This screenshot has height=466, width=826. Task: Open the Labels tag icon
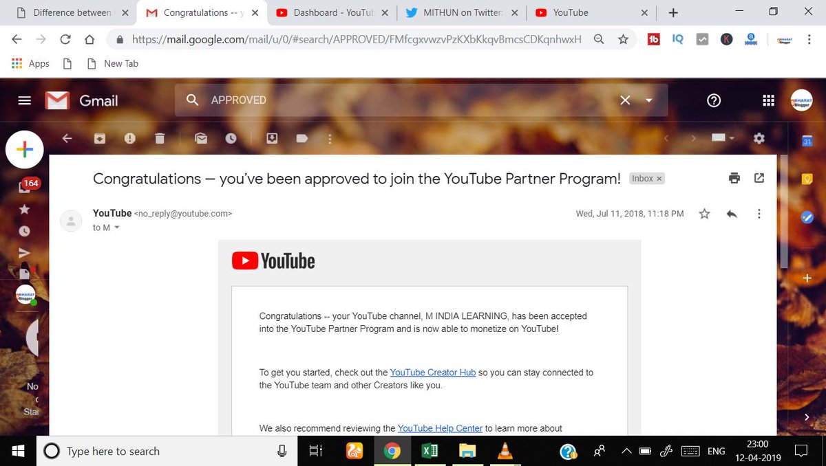point(301,138)
